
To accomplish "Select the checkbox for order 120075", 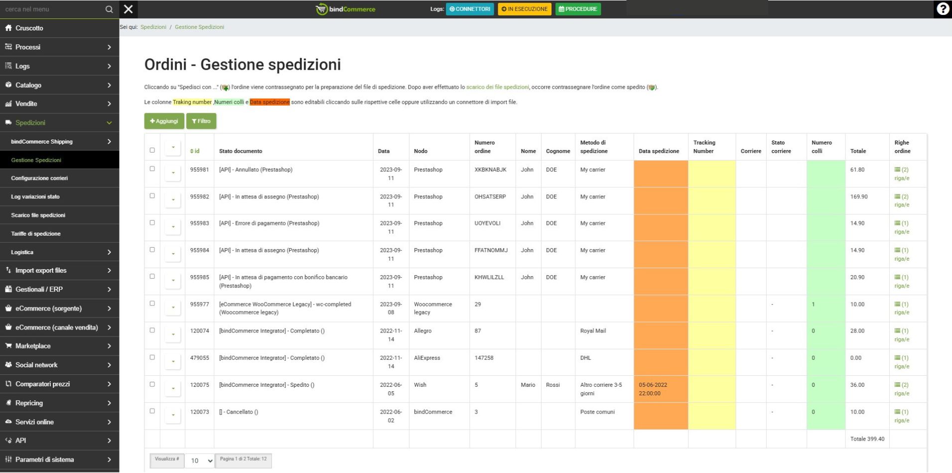I will click(x=152, y=384).
